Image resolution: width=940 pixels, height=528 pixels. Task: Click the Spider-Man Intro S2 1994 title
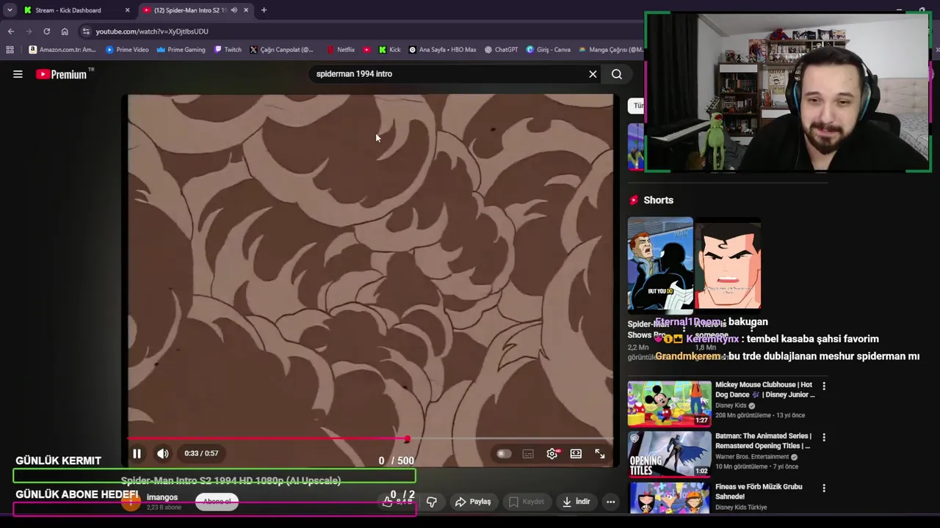click(231, 481)
